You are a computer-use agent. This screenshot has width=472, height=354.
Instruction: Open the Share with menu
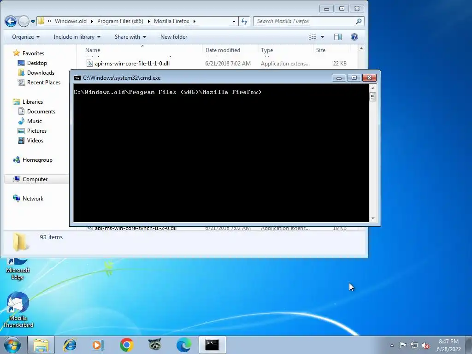coord(130,37)
